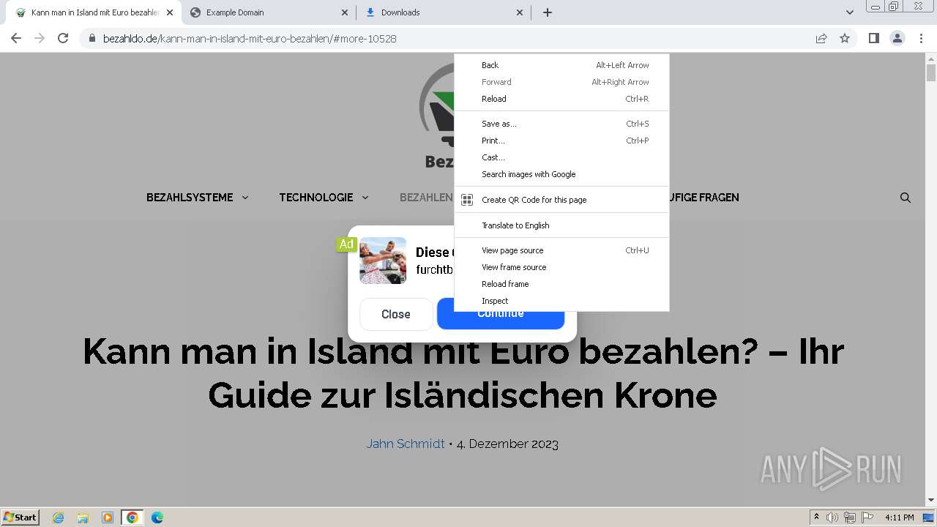The image size is (937, 527).
Task: Open File Explorer folder icon in taskbar
Action: [x=83, y=517]
